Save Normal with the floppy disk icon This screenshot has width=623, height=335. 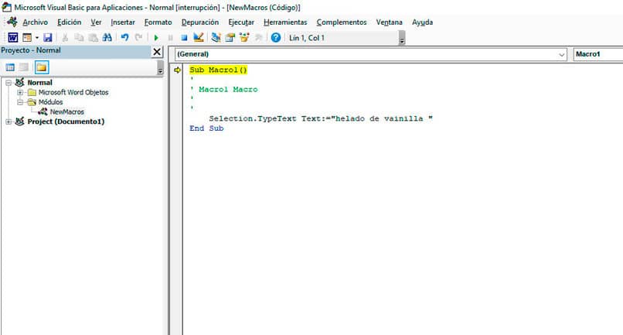coord(48,37)
